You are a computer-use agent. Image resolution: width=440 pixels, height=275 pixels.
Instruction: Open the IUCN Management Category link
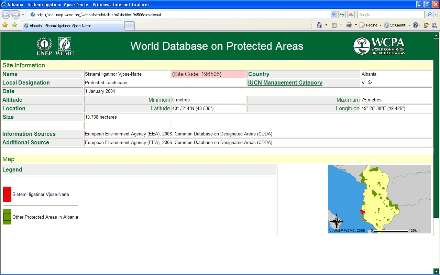tap(285, 83)
